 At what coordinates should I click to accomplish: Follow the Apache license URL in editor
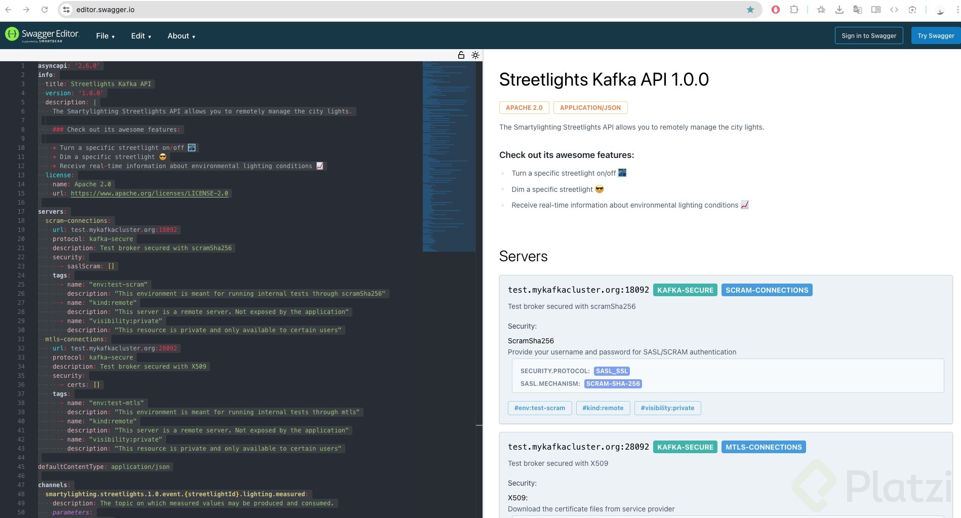pyautogui.click(x=149, y=193)
